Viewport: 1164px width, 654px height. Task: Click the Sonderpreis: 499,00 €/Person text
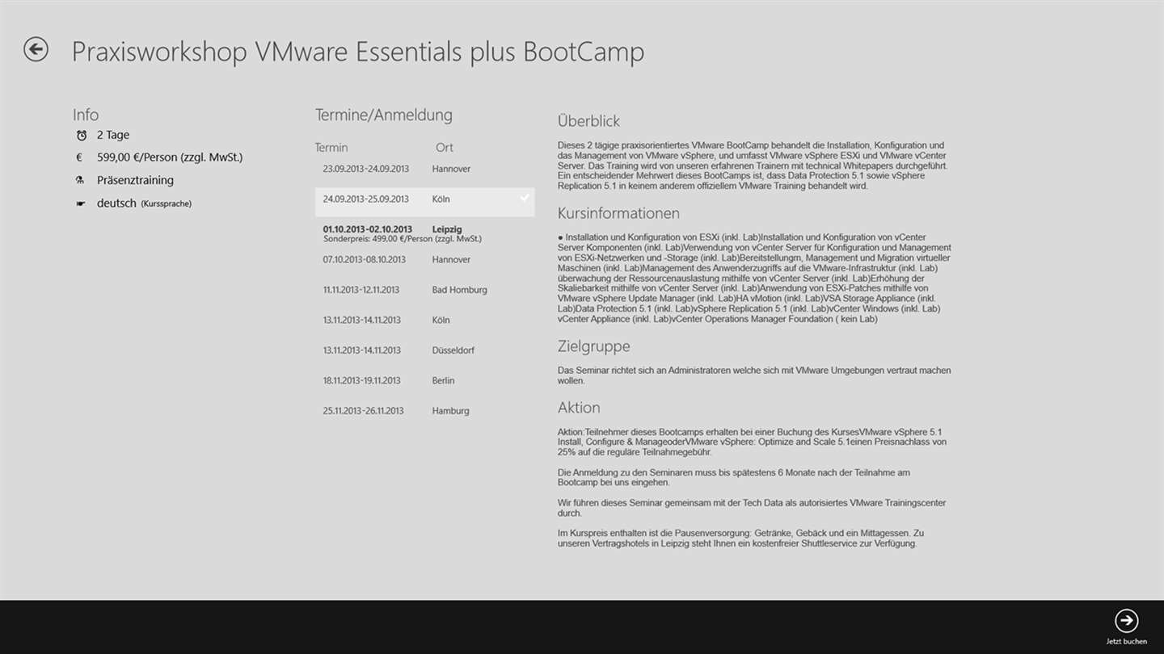[403, 239]
